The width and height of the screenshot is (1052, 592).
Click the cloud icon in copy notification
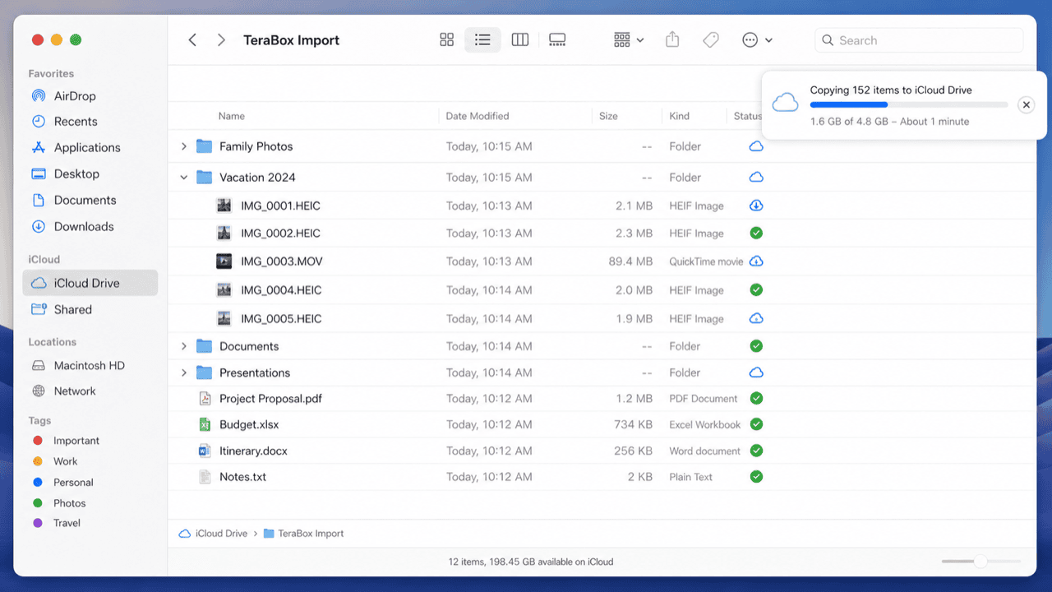[x=786, y=103]
